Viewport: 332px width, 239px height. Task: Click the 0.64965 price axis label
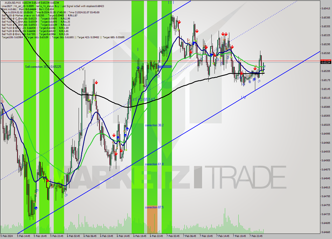pos(326,143)
